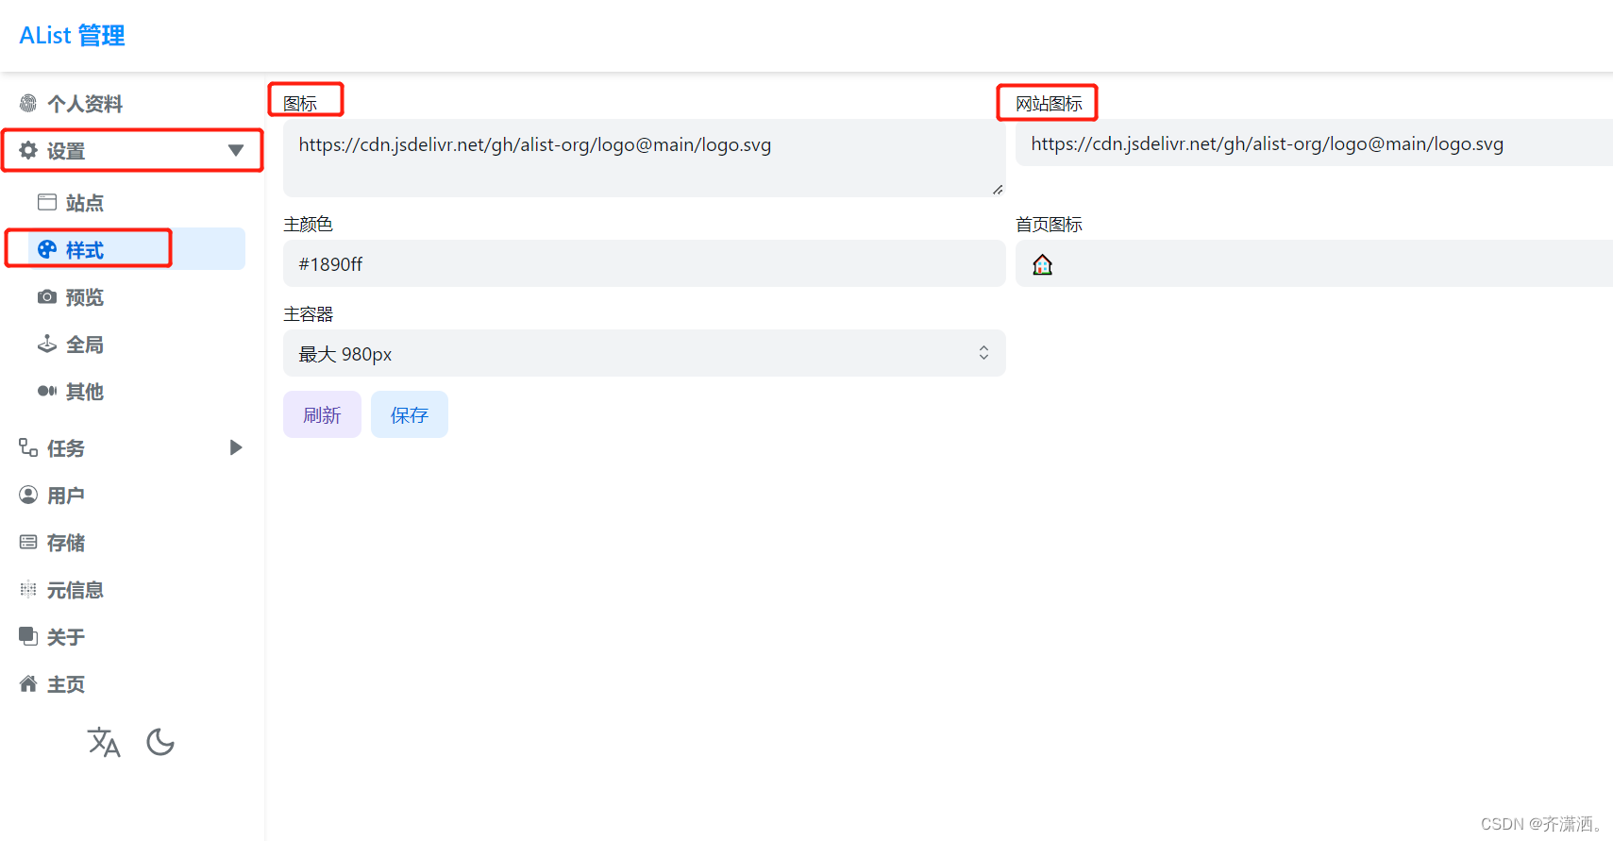The image size is (1613, 841).
Task: Expand the 任务 menu arrow
Action: [236, 447]
